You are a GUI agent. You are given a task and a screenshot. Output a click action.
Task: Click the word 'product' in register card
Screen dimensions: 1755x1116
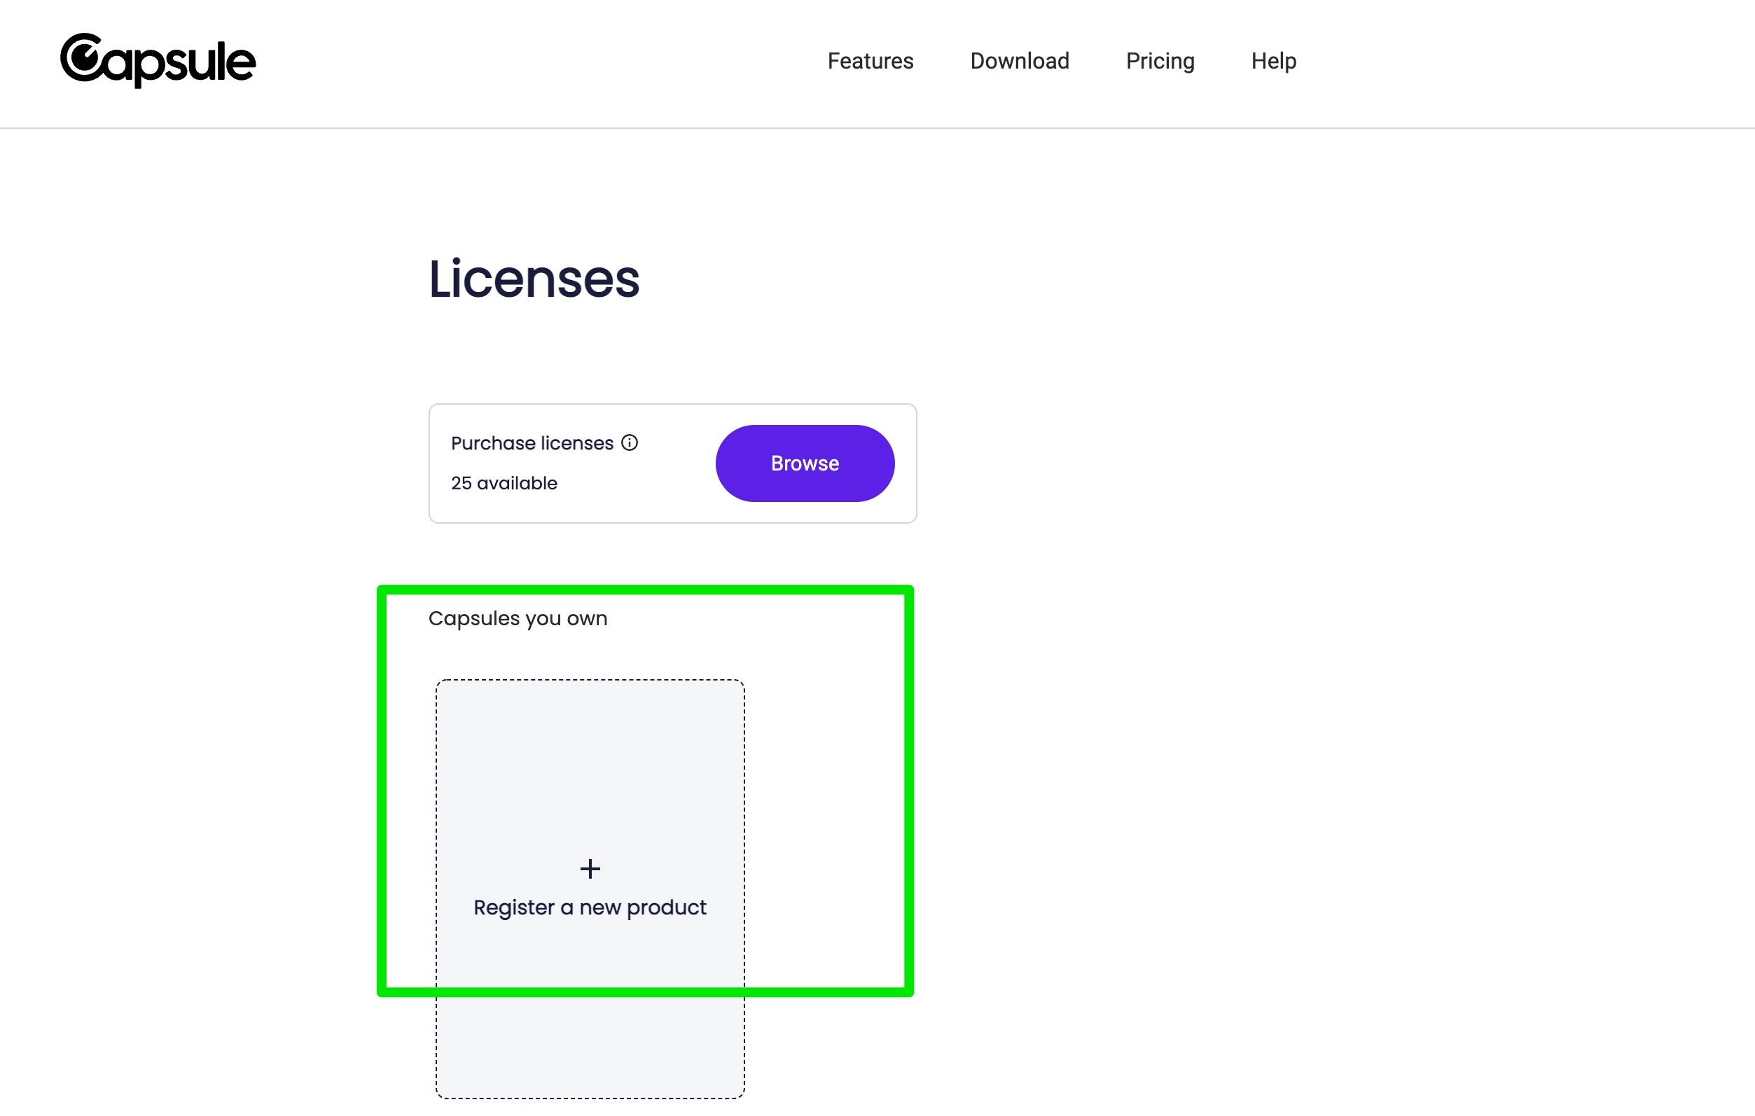[666, 907]
